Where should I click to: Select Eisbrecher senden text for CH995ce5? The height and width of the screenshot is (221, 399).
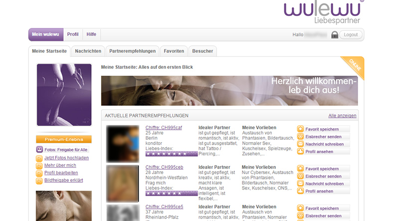pyautogui.click(x=323, y=216)
